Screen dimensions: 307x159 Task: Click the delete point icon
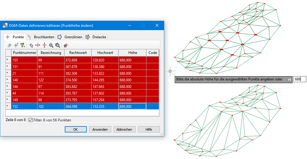[66, 45]
